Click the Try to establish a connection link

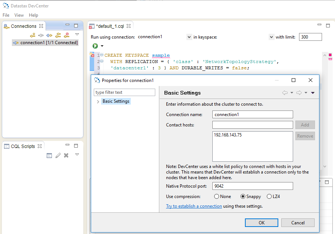[x=194, y=206]
